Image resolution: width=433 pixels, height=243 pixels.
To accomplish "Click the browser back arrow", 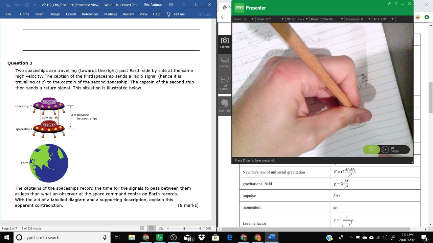I will coord(223,17).
